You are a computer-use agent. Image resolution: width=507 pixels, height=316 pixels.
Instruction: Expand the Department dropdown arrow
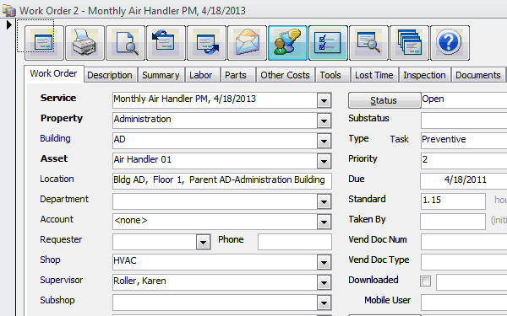pyautogui.click(x=324, y=202)
